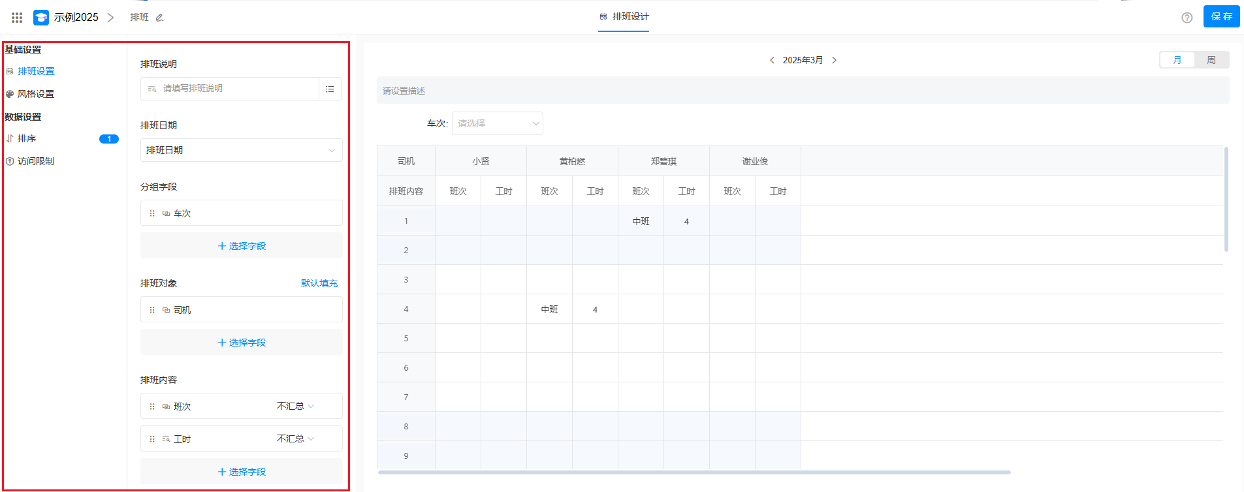Viewport: 1244px width, 492px height.
Task: Open the help question mark icon
Action: point(1187,18)
